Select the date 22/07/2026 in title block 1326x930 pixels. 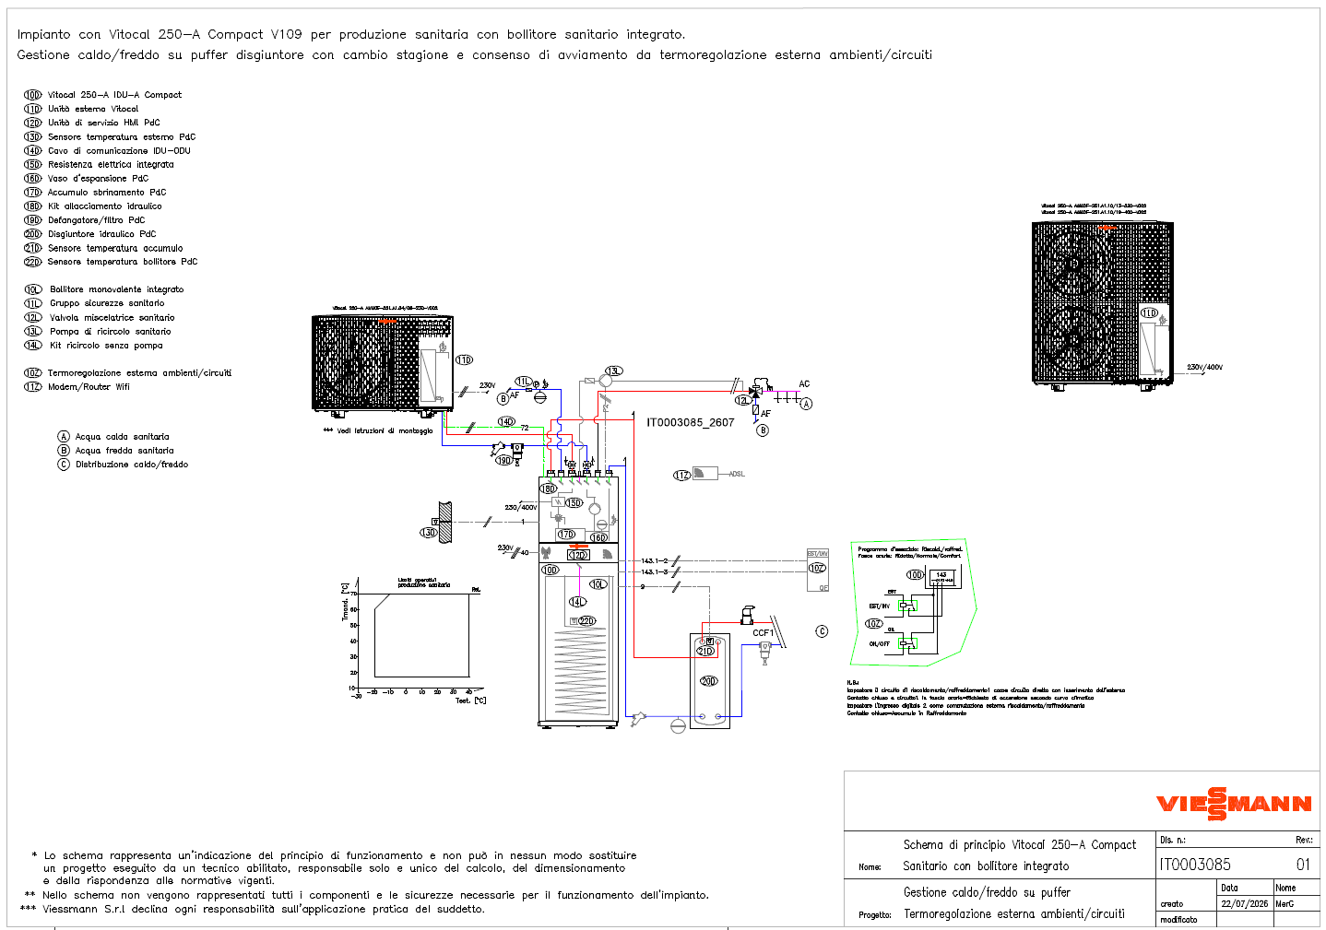[x=1244, y=904]
